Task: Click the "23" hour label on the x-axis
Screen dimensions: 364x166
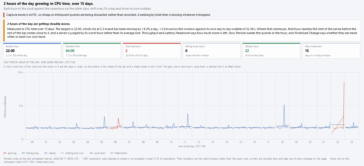Action: (352, 142)
